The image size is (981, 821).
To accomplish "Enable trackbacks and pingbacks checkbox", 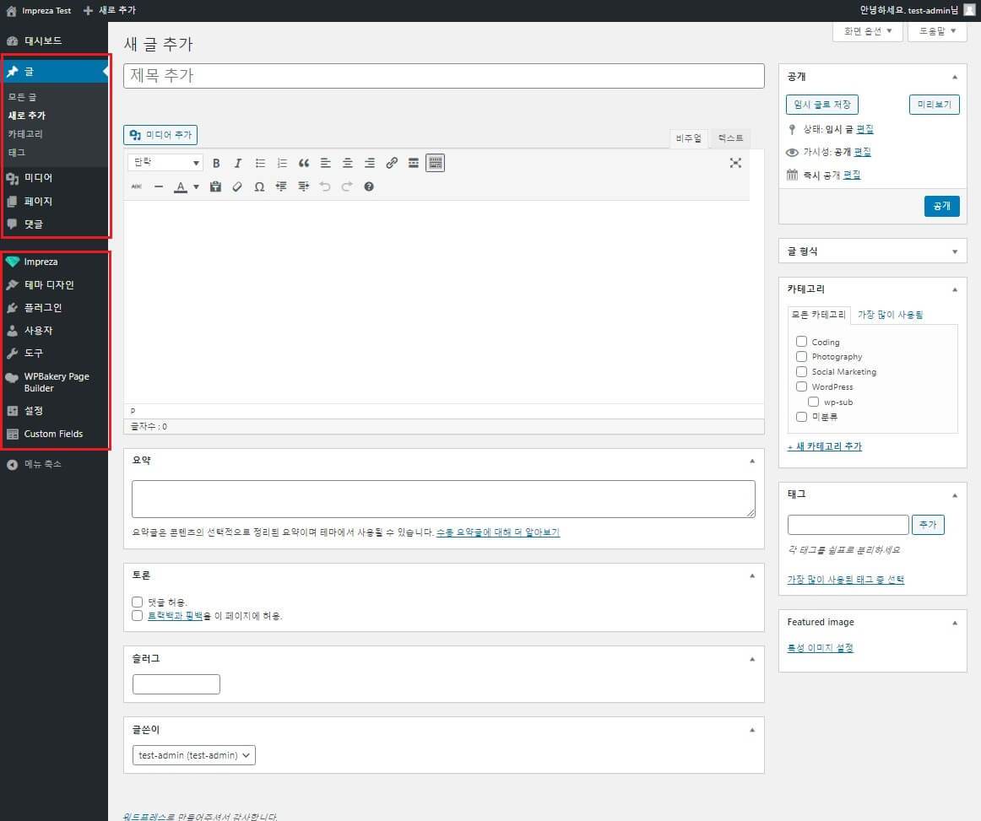I will (138, 615).
